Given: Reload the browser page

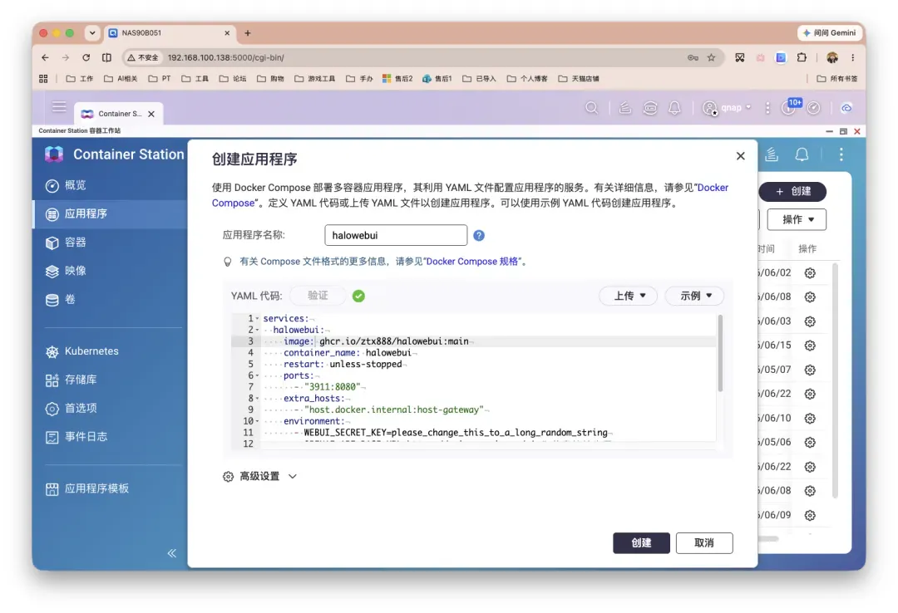Looking at the screenshot, I should [86, 58].
